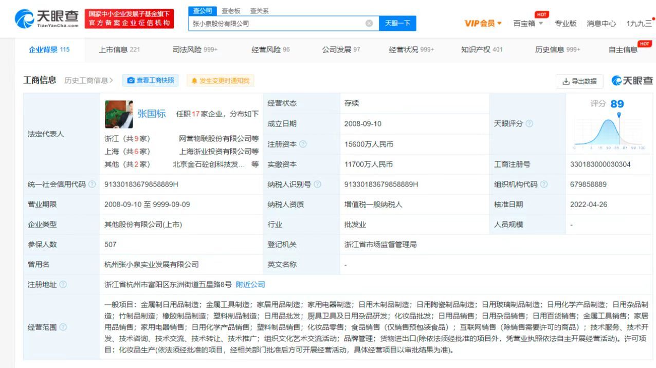
Task: Click the insured headcount value 507
Action: click(x=111, y=245)
